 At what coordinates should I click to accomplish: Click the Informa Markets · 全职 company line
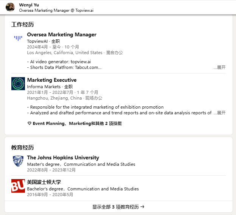(x=50, y=87)
